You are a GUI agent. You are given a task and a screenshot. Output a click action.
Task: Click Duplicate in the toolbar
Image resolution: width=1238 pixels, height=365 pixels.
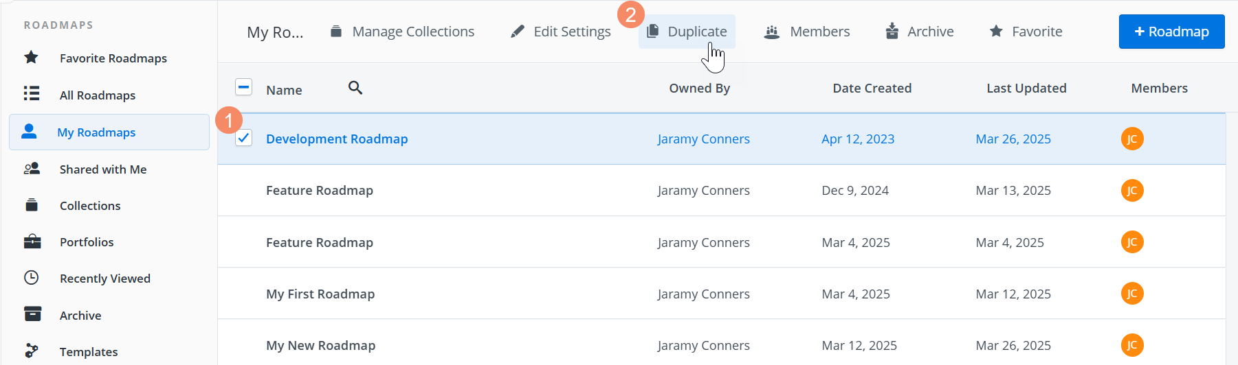(687, 32)
